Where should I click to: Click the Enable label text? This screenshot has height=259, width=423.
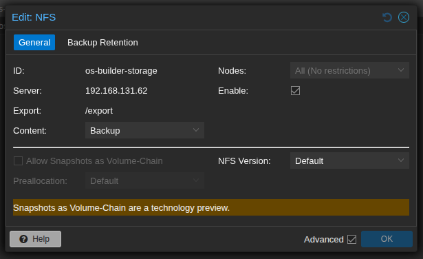(233, 91)
